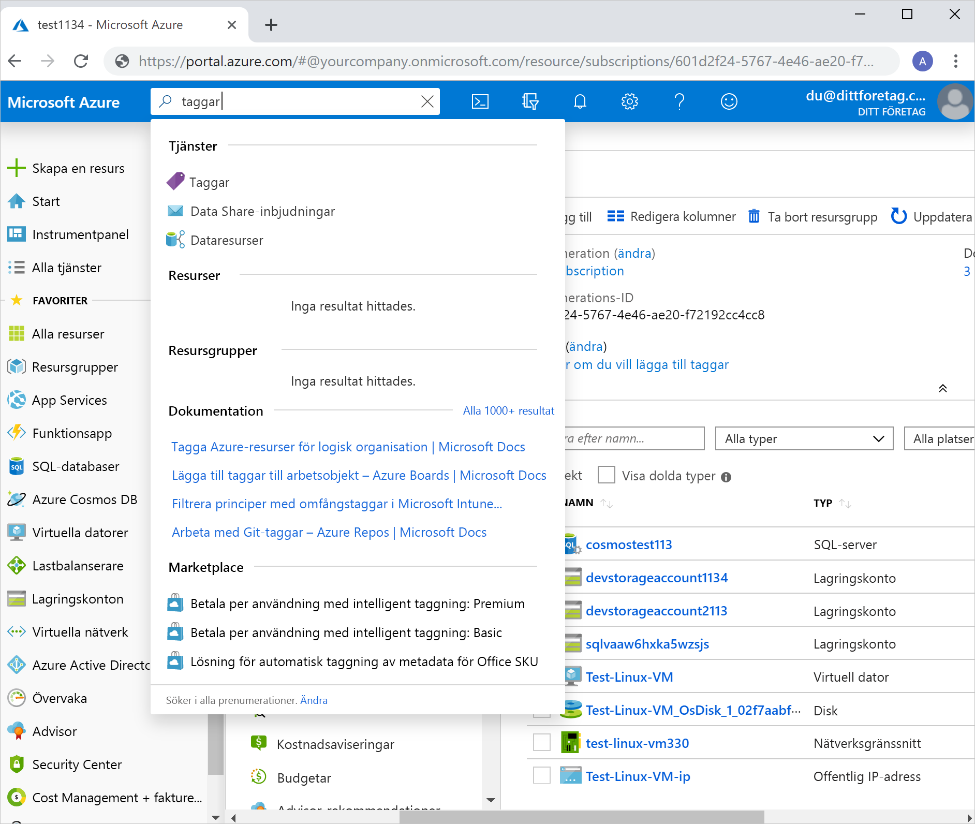
Task: Click the purple Taggar tag icon
Action: (175, 182)
